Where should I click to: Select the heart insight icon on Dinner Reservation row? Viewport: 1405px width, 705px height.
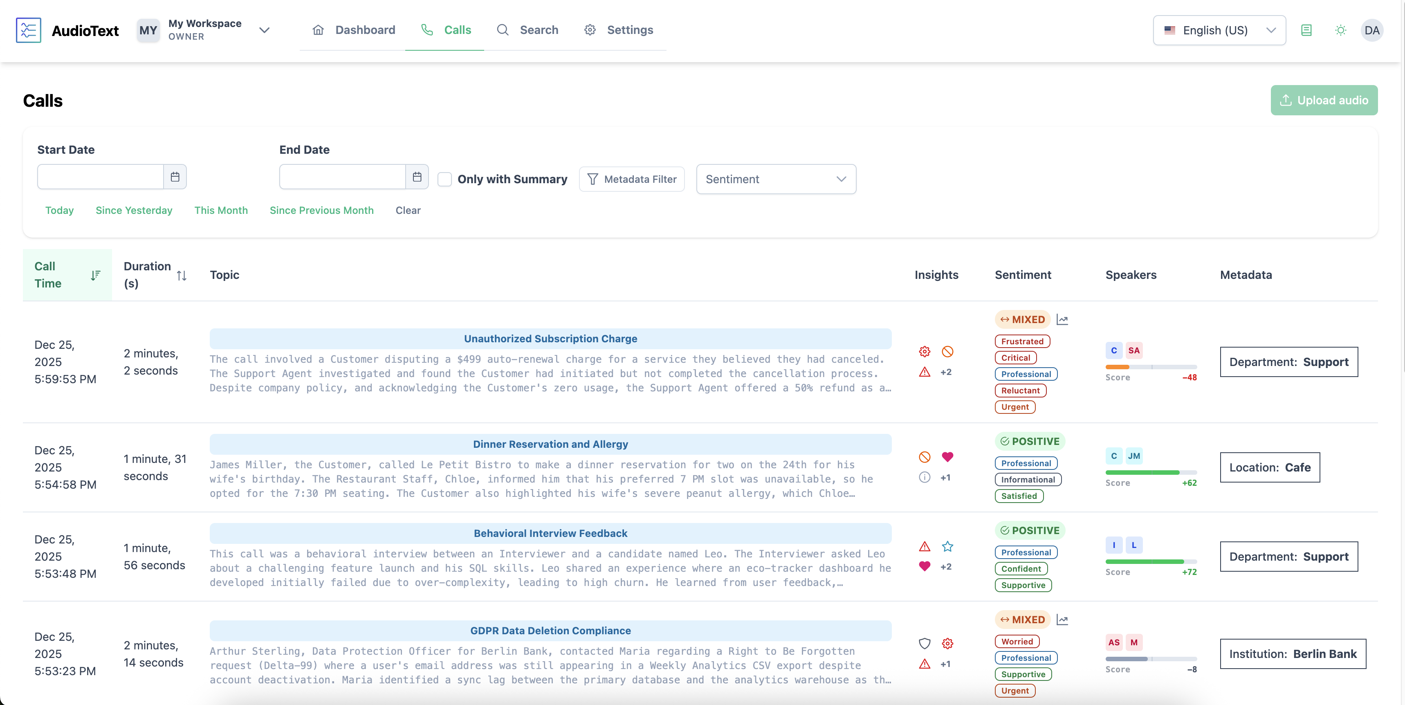point(948,457)
